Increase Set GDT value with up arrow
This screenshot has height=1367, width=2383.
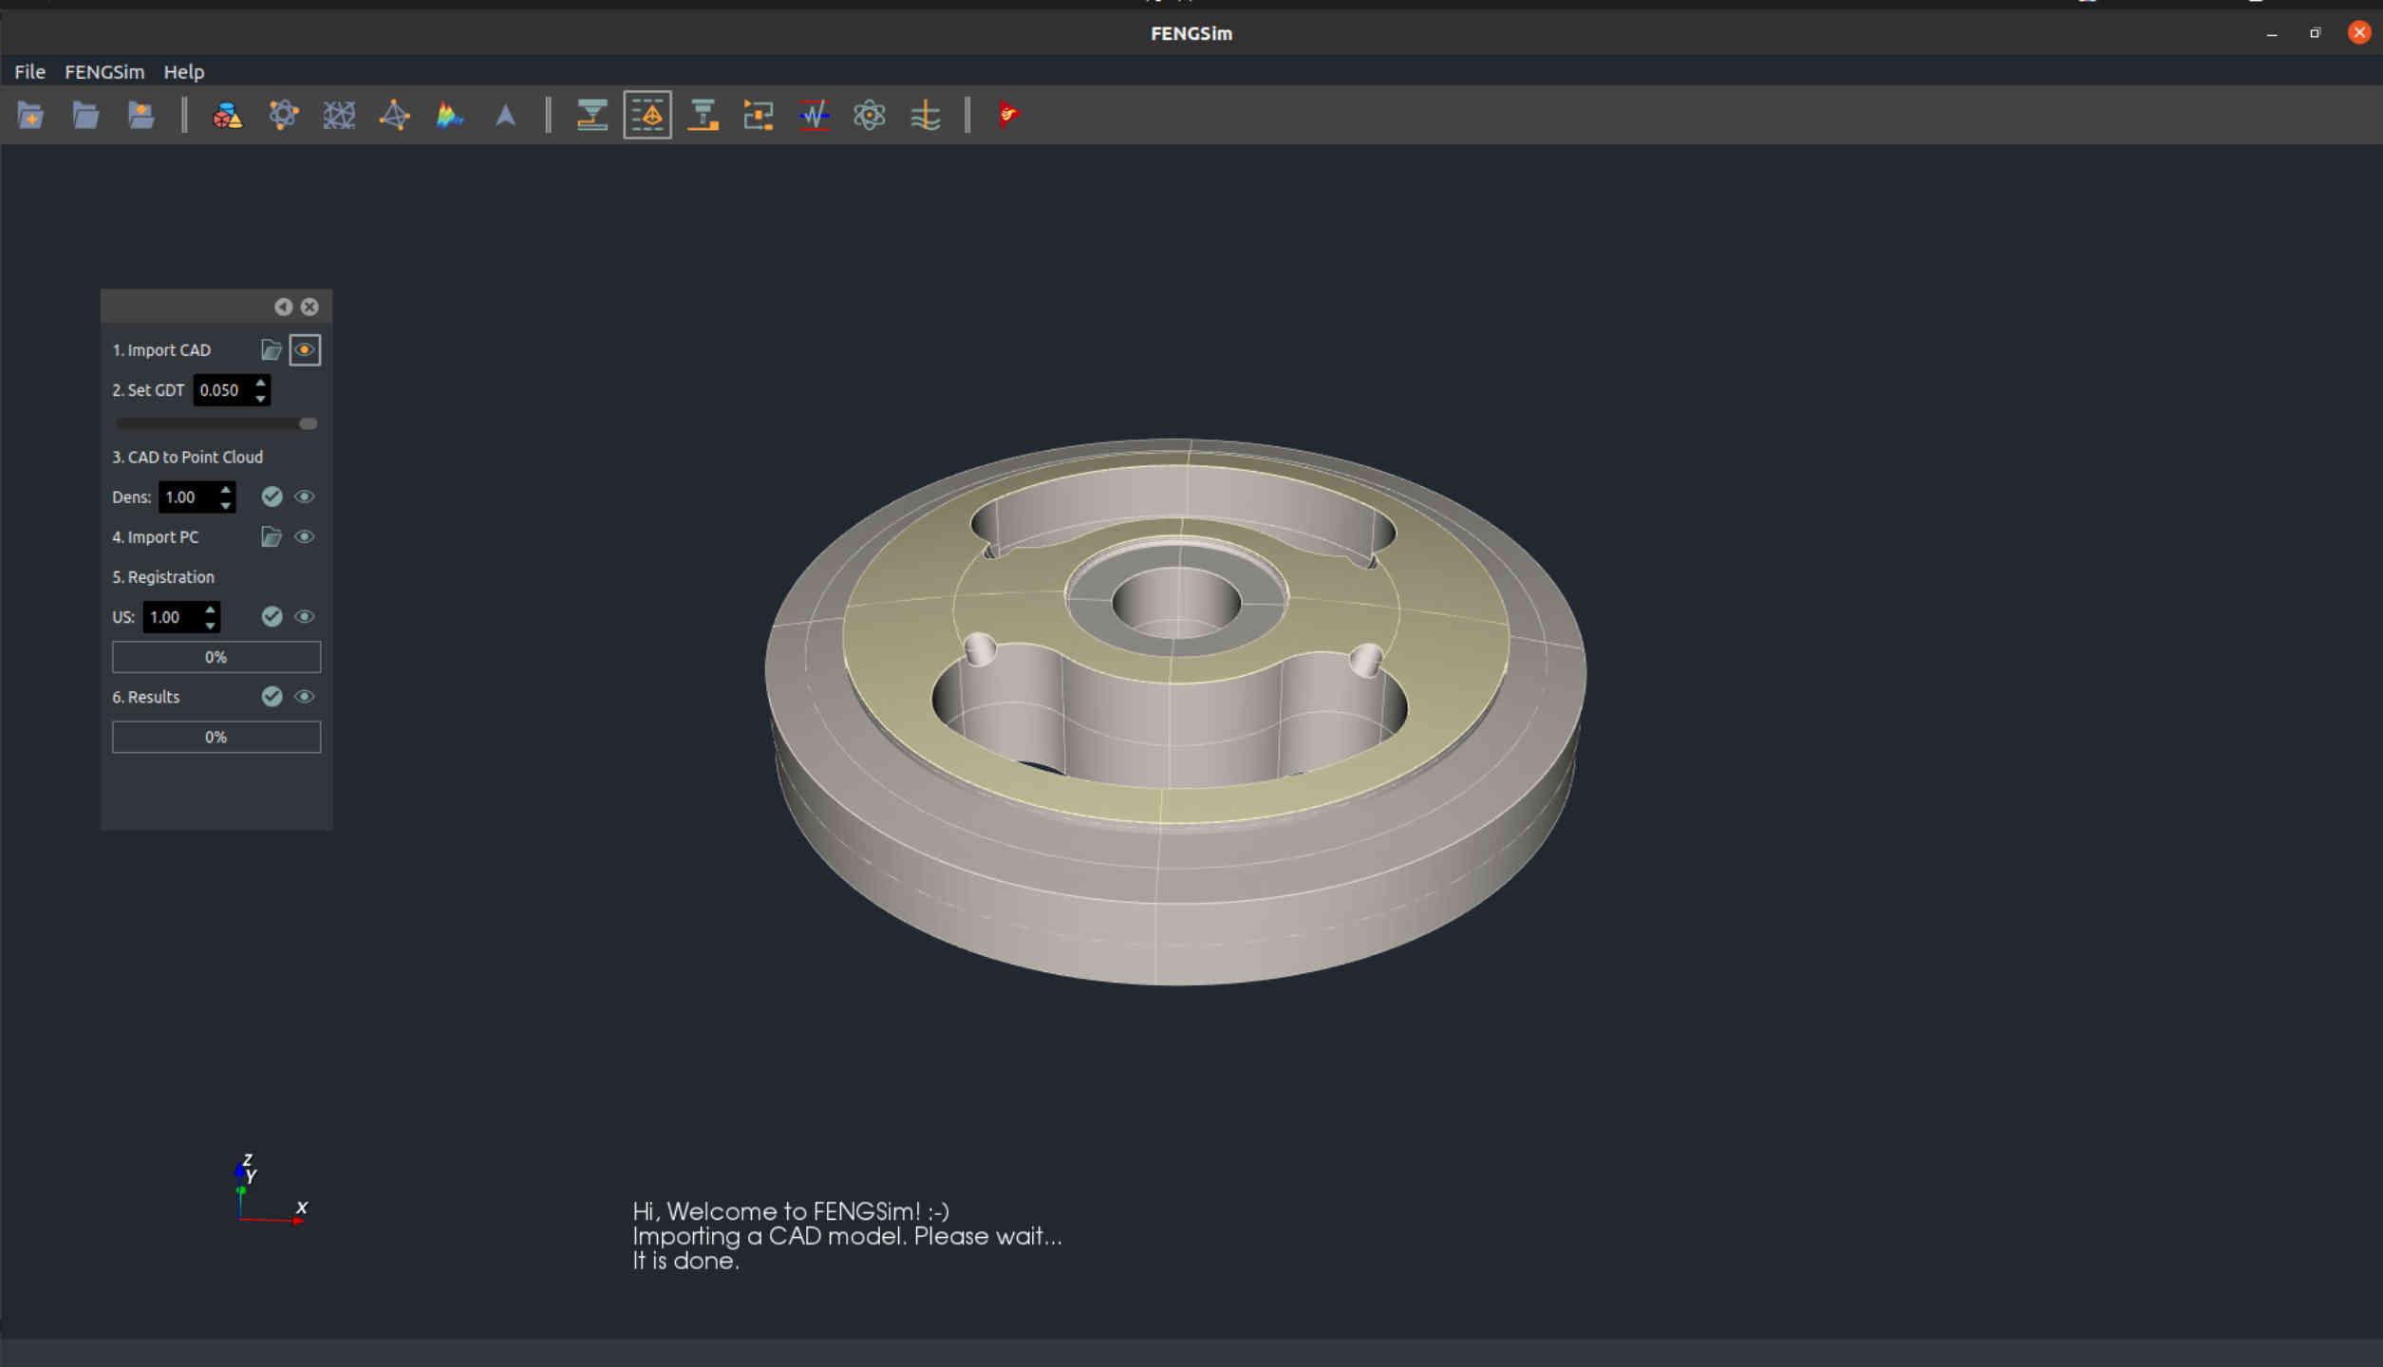pyautogui.click(x=261, y=383)
